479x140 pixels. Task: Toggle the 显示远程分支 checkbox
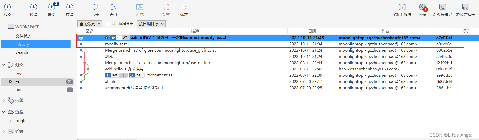pos(108,24)
